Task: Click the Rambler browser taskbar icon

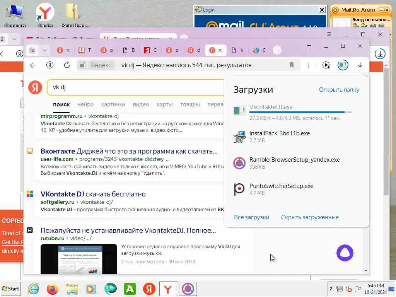Action: tap(188, 289)
